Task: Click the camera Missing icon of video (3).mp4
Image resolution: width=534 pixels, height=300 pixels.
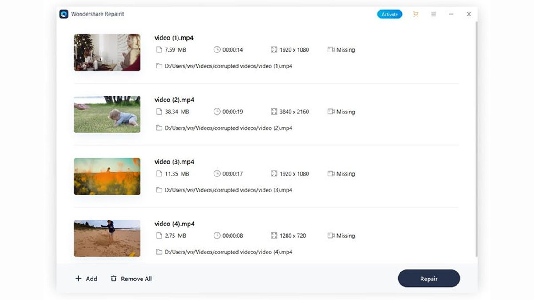Action: click(x=331, y=174)
